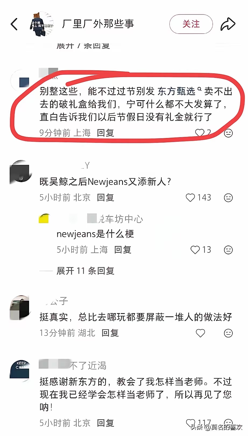Viewport: 248px width, 436px height.
Task: Tap the heart icon with 2 likes
Action: click(200, 133)
